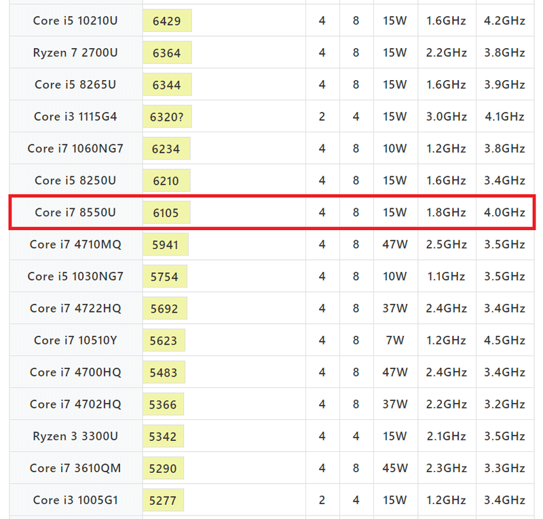Click the 3.3GHz boost clock cell

(504, 468)
